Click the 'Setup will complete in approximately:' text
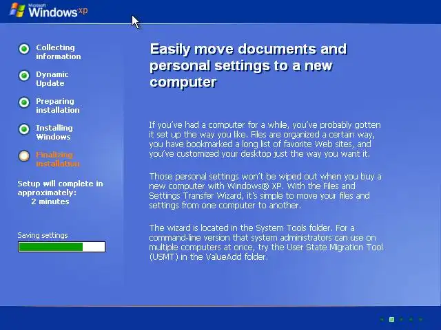Screen dimensions: 441x330 click(60, 188)
